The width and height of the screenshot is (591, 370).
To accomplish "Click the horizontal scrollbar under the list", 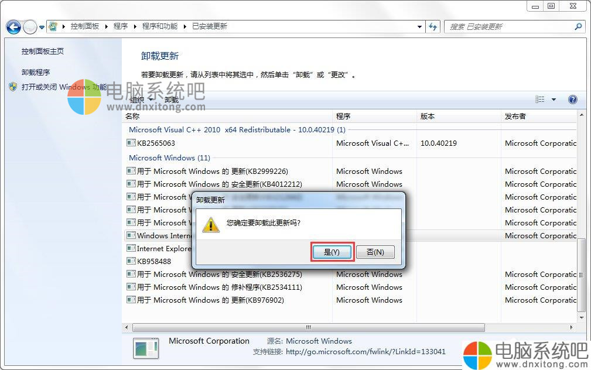I will point(308,327).
